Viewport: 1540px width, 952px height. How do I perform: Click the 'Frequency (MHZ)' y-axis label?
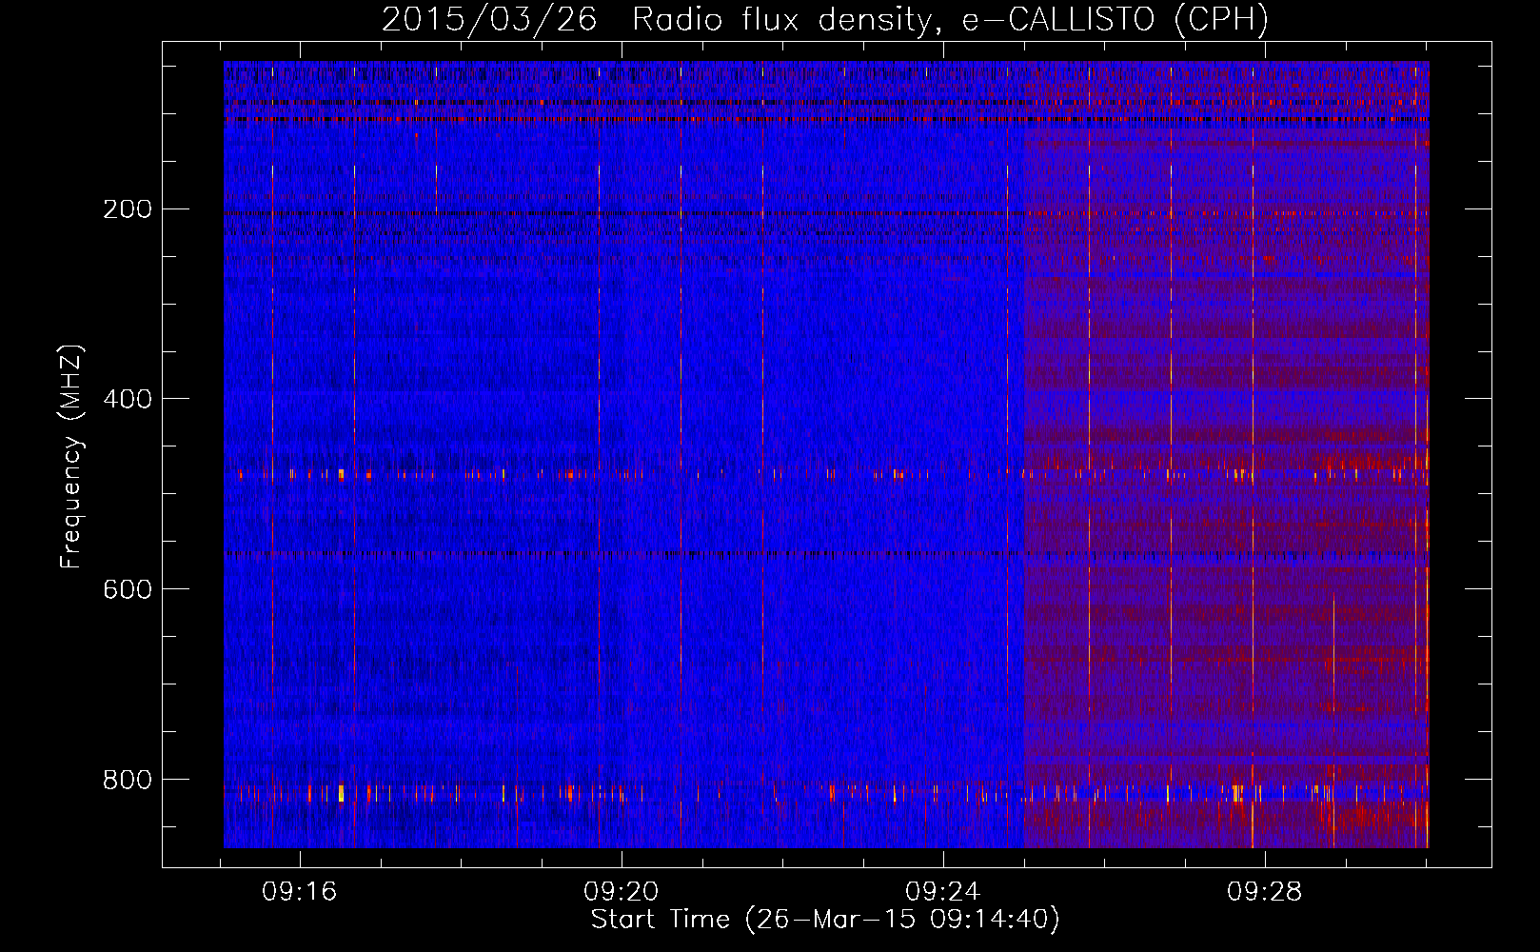(x=71, y=457)
